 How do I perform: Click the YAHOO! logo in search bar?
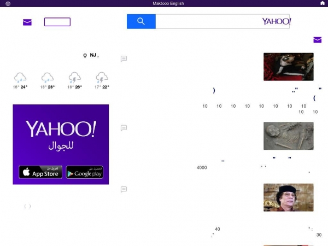pyautogui.click(x=276, y=21)
